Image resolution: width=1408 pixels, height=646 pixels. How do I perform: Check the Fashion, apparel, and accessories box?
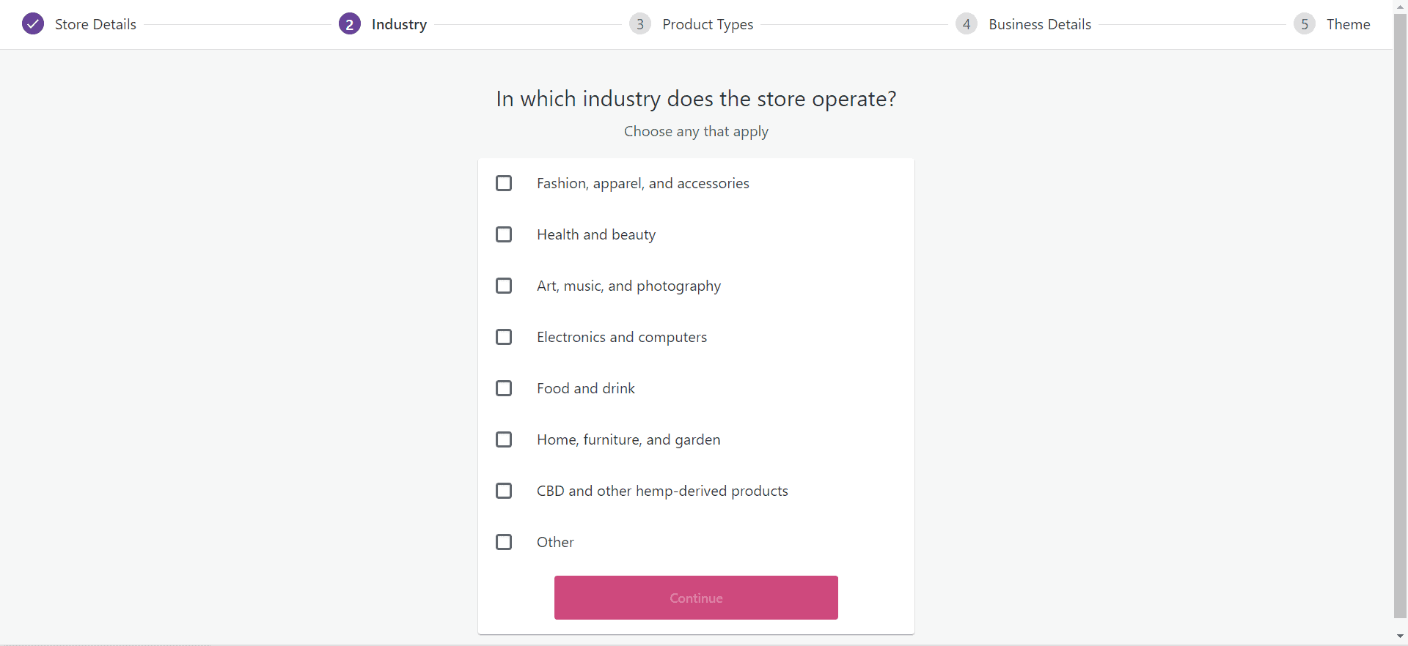point(504,183)
